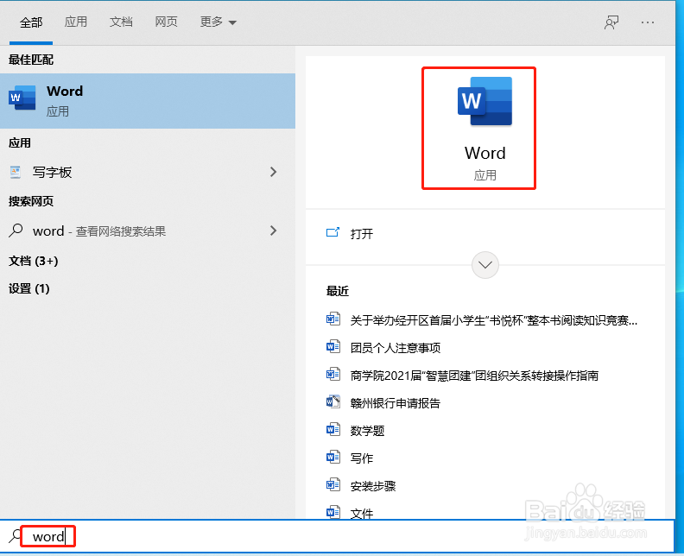Viewport: 684px width, 556px height.
Task: Click the large Word app icon in preview
Action: pos(484,101)
